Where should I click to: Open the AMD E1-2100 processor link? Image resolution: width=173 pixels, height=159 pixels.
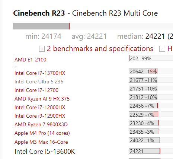(x=31, y=60)
